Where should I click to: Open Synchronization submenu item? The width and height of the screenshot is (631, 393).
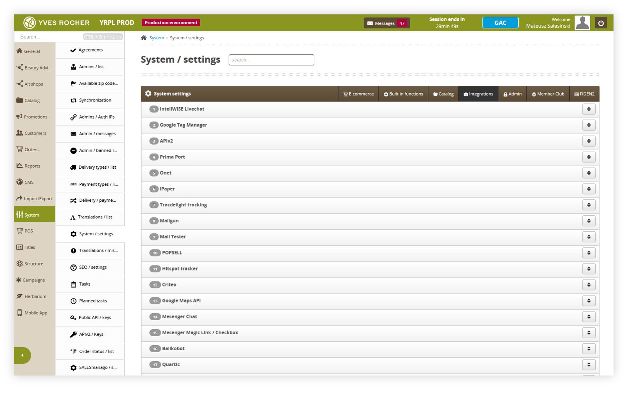90,100
